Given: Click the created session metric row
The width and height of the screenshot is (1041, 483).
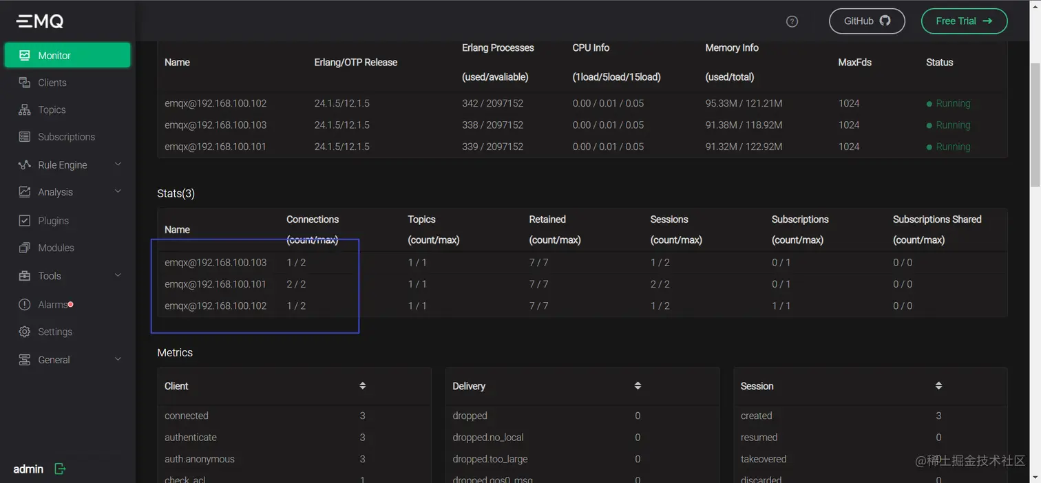Looking at the screenshot, I should pyautogui.click(x=870, y=416).
